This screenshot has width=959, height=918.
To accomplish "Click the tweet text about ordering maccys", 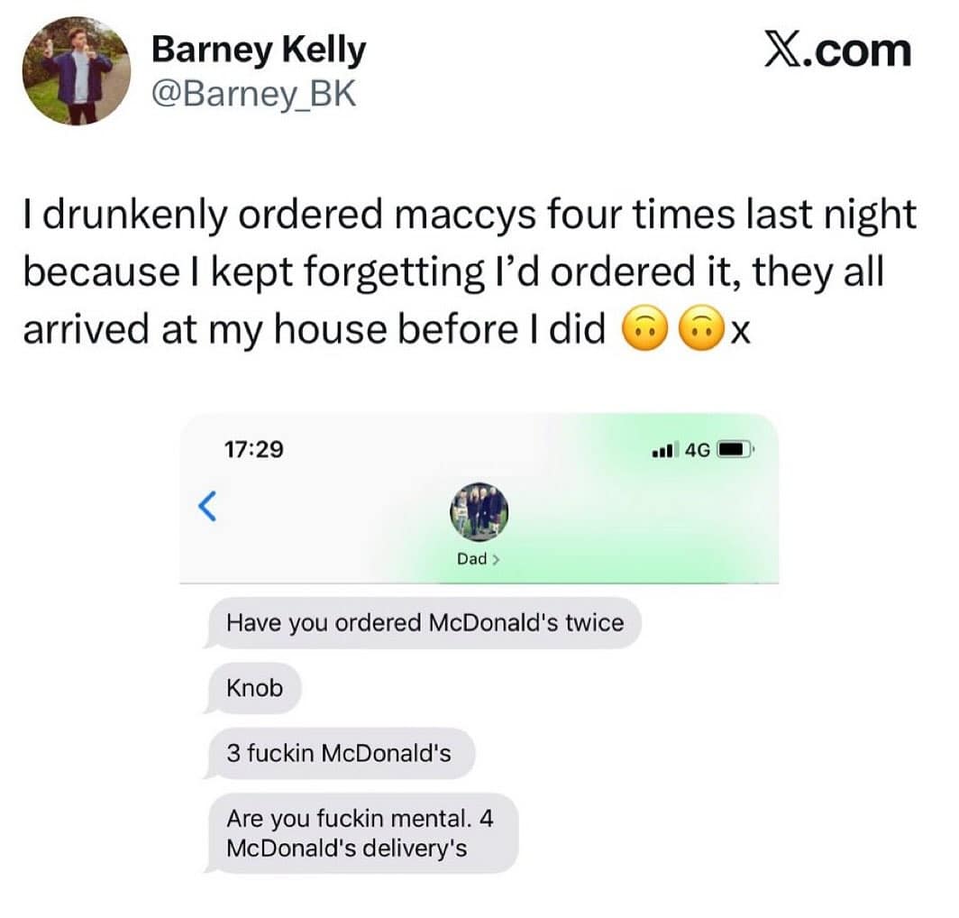I will (x=470, y=271).
